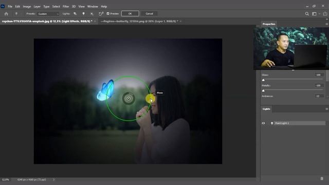Image resolution: width=329 pixels, height=185 pixels.
Task: Open the Edit menu
Action: [17, 7]
